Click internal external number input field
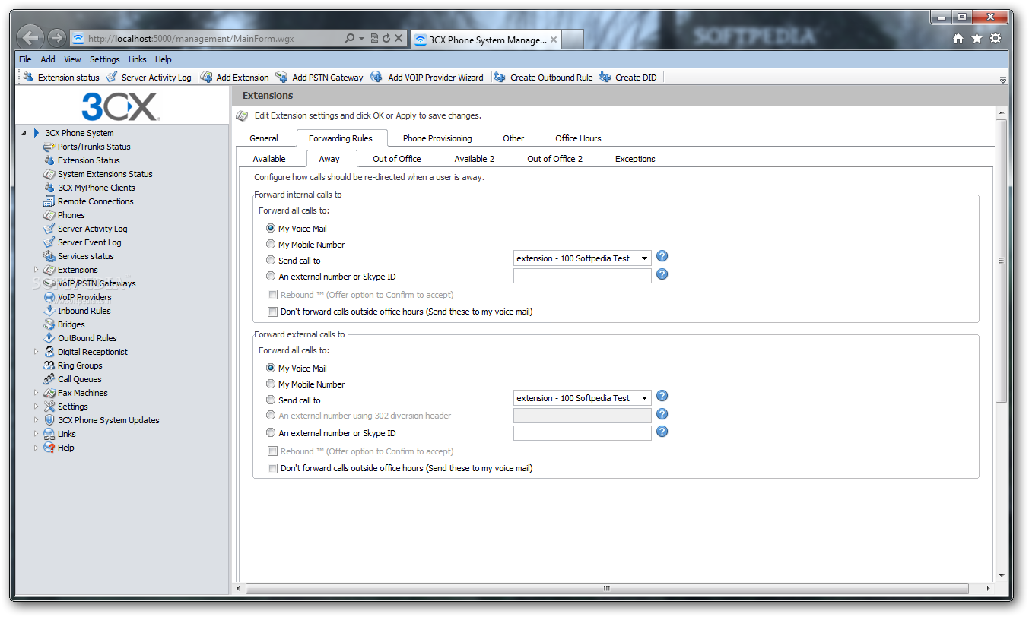Viewport: 1029px width, 617px height. coord(583,276)
